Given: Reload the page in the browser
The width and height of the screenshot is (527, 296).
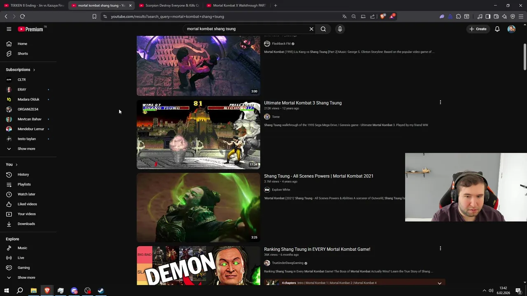Looking at the screenshot, I should [x=22, y=16].
